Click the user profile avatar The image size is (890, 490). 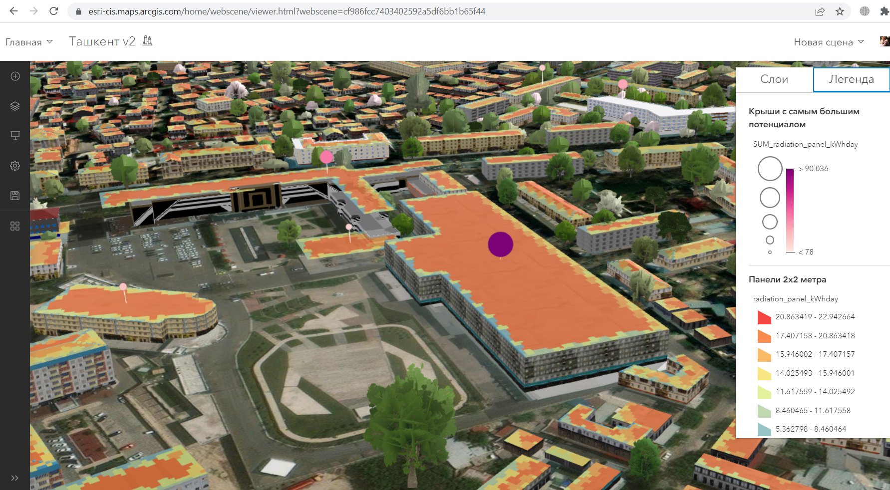click(x=885, y=41)
